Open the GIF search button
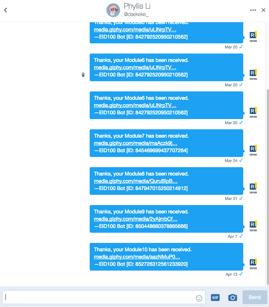This screenshot has width=269, height=307. pyautogui.click(x=215, y=298)
